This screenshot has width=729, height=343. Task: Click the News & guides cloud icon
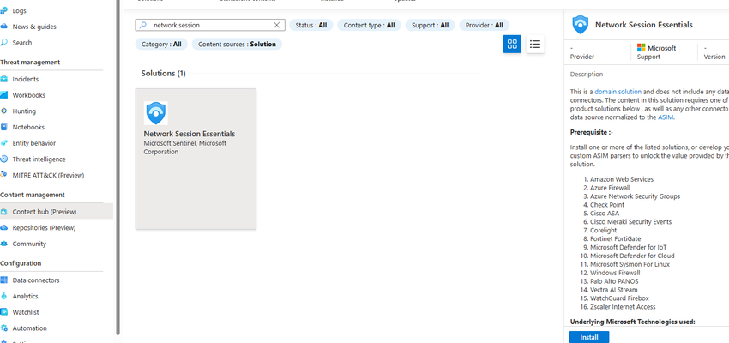click(3, 27)
